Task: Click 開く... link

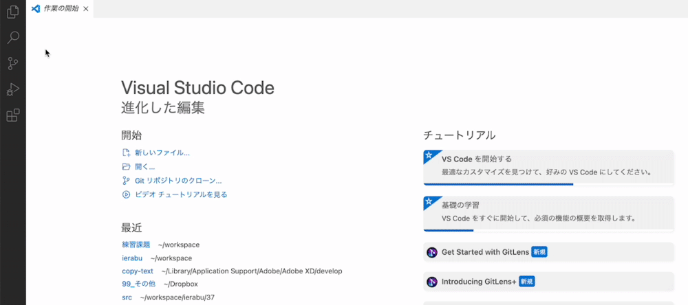Action: [x=144, y=167]
